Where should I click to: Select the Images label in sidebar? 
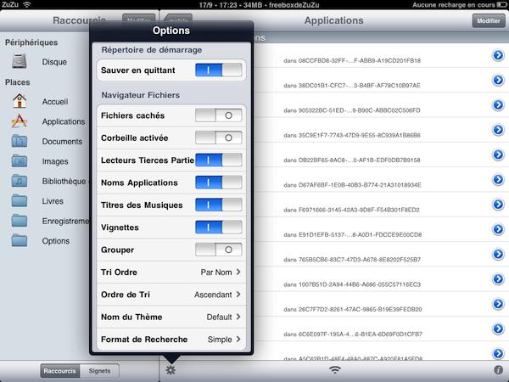click(55, 161)
